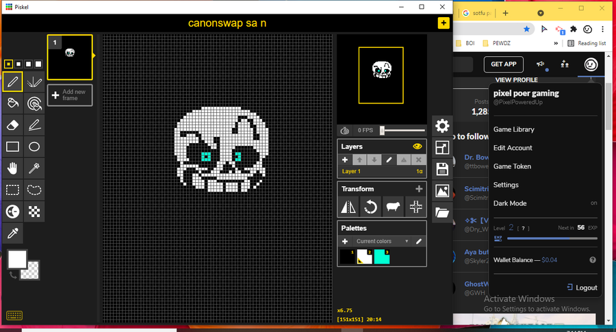Open Game Token menu item

point(512,166)
